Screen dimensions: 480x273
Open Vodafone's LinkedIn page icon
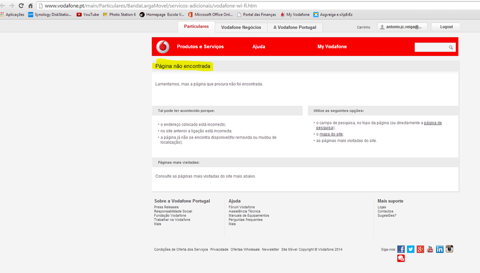pos(440,249)
